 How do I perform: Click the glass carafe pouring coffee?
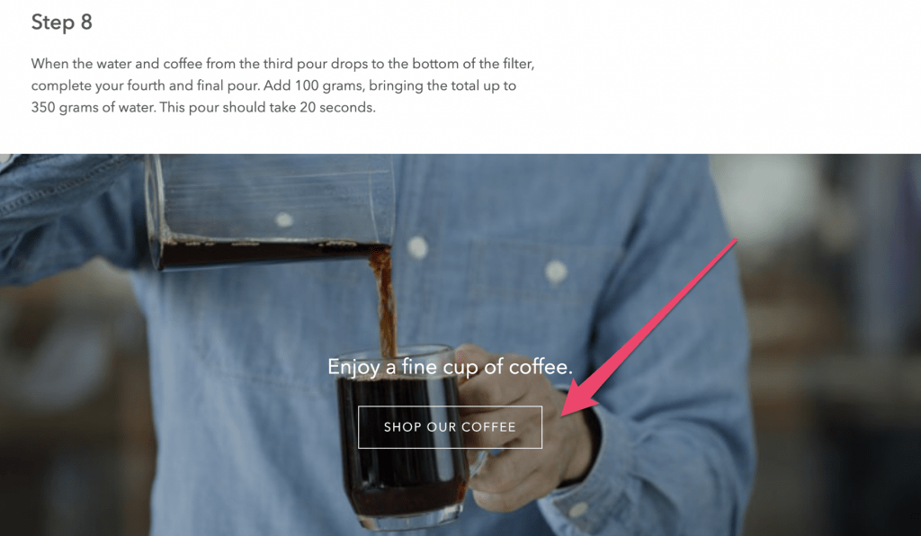pyautogui.click(x=270, y=211)
